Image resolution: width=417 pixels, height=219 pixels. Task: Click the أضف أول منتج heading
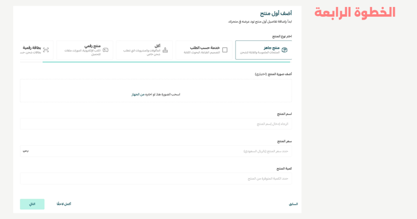276,13
